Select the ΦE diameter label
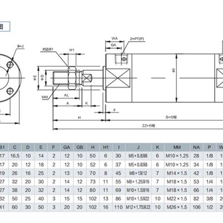The width and height of the screenshot is (223, 223). click(35, 77)
